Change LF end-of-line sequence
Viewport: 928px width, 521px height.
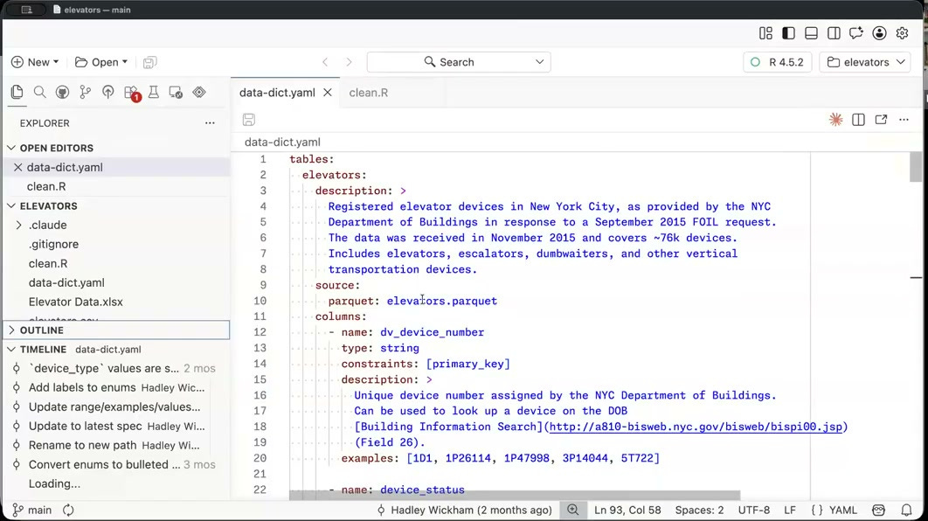tap(790, 510)
